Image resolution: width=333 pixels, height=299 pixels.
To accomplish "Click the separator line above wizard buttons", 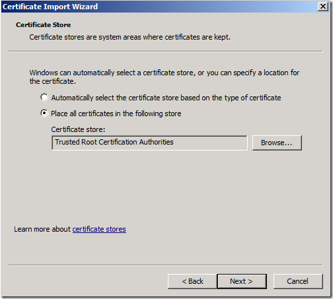I will pos(166,265).
